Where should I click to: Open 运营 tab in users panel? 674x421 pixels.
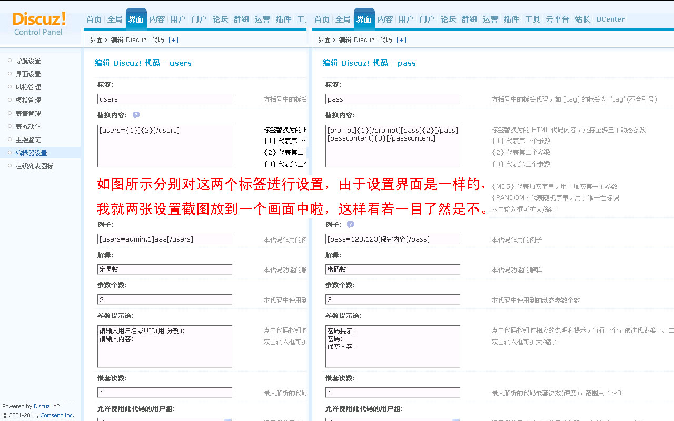[262, 19]
